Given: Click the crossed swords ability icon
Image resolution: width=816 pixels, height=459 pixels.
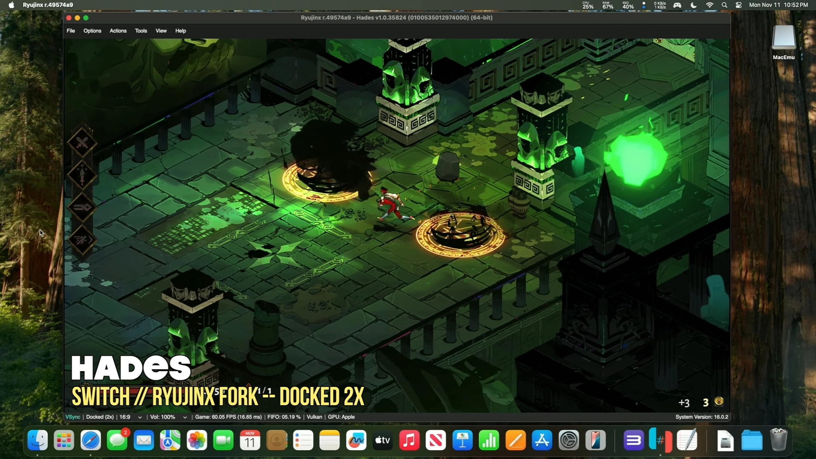Looking at the screenshot, I should 82,142.
